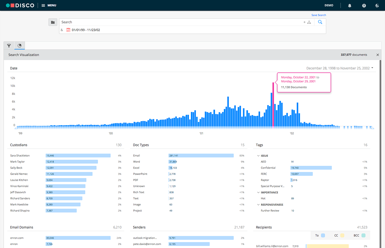This screenshot has width=385, height=248.
Task: Open the user account globe icon
Action: point(377,6)
